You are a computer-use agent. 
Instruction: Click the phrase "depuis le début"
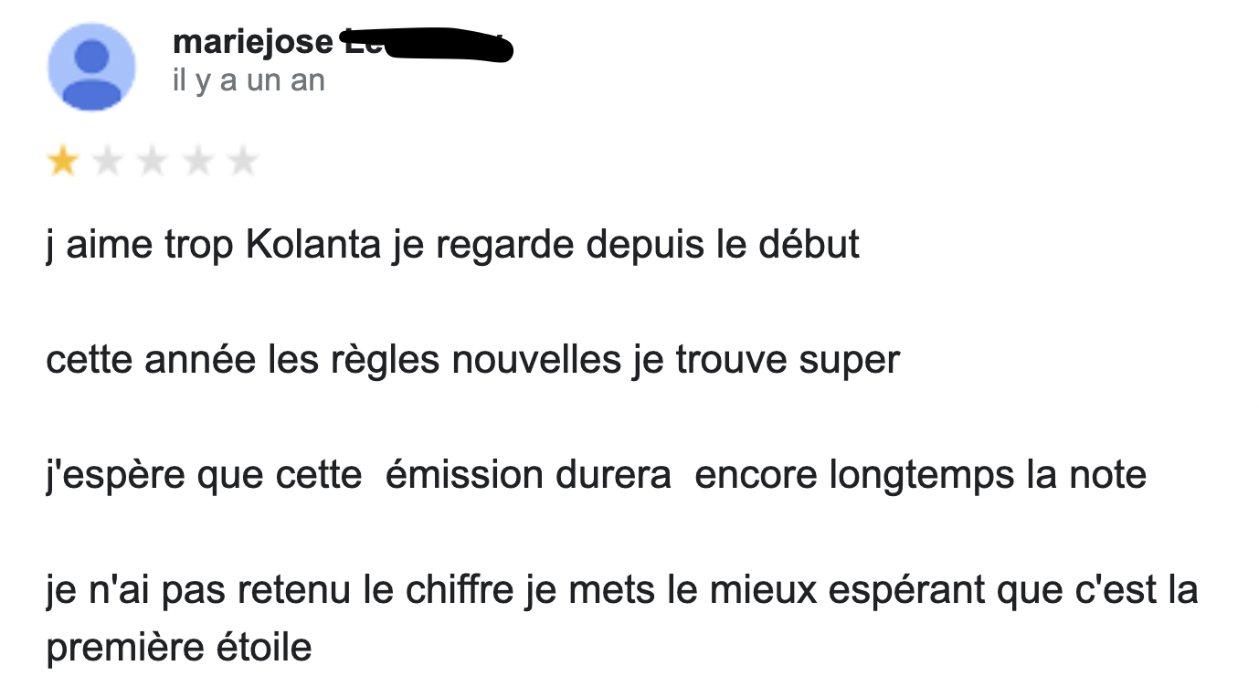(722, 246)
